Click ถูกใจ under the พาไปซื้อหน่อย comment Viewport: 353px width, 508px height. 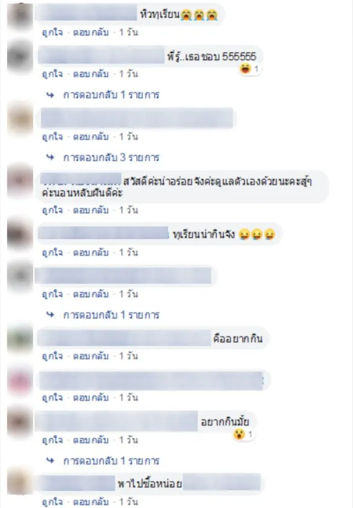(x=52, y=502)
